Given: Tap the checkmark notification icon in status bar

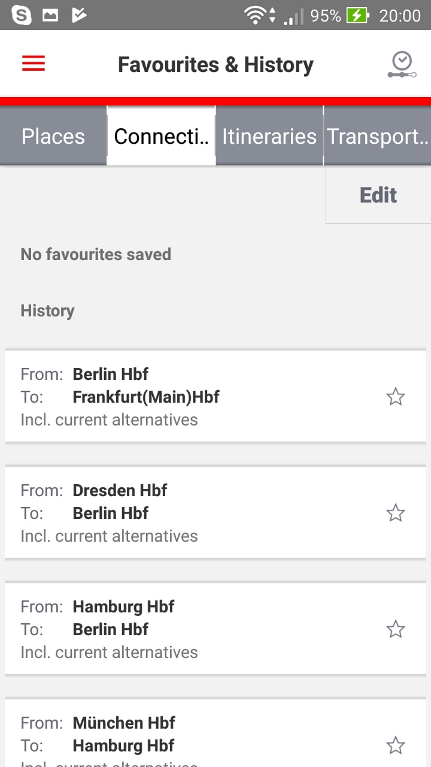Looking at the screenshot, I should tap(79, 15).
